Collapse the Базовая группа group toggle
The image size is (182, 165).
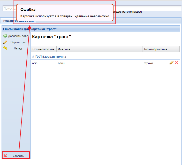click(x=33, y=56)
